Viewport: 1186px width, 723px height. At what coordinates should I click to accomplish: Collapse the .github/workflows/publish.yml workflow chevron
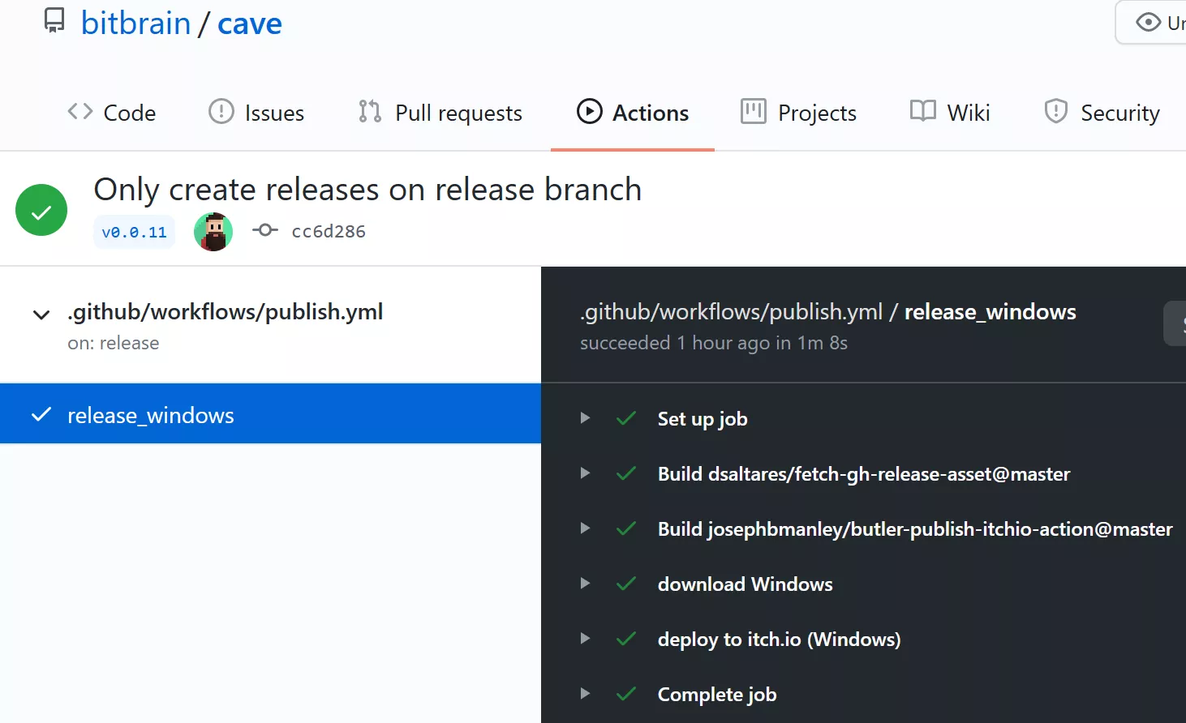tap(41, 314)
